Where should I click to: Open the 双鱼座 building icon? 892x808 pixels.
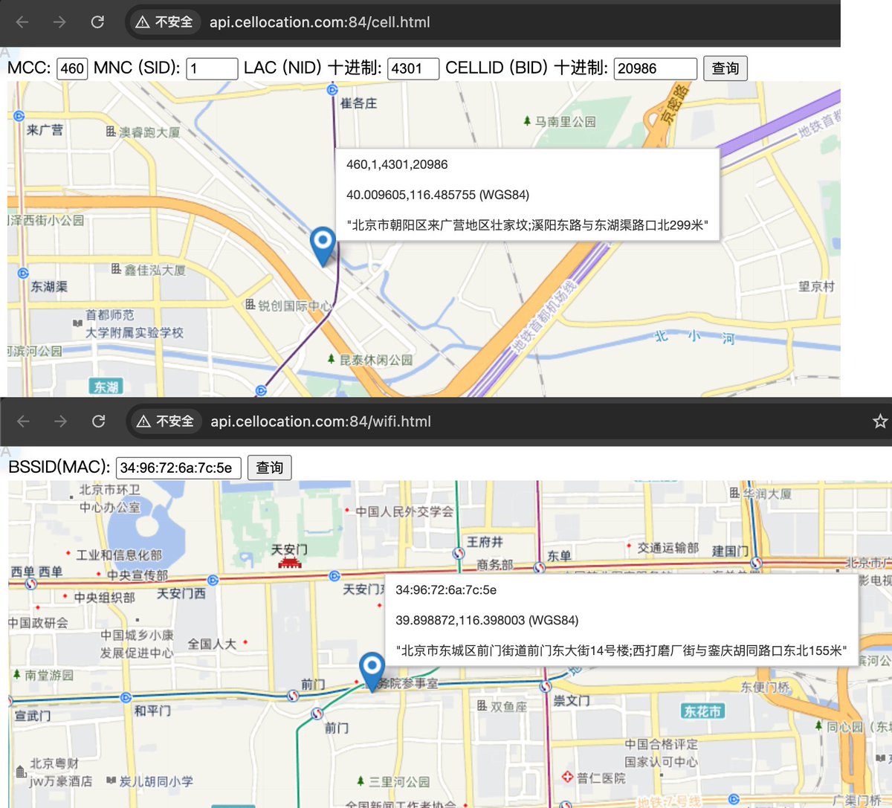(482, 705)
